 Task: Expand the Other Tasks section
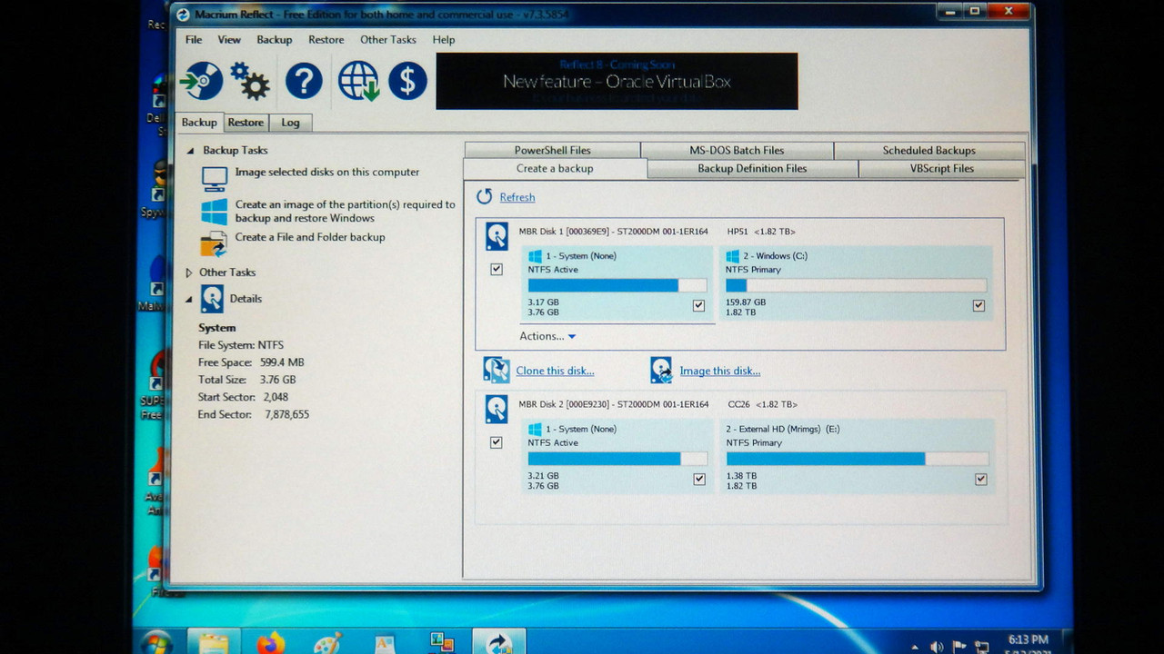pos(189,272)
